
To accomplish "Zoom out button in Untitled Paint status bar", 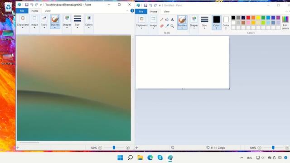I will point(259,148).
